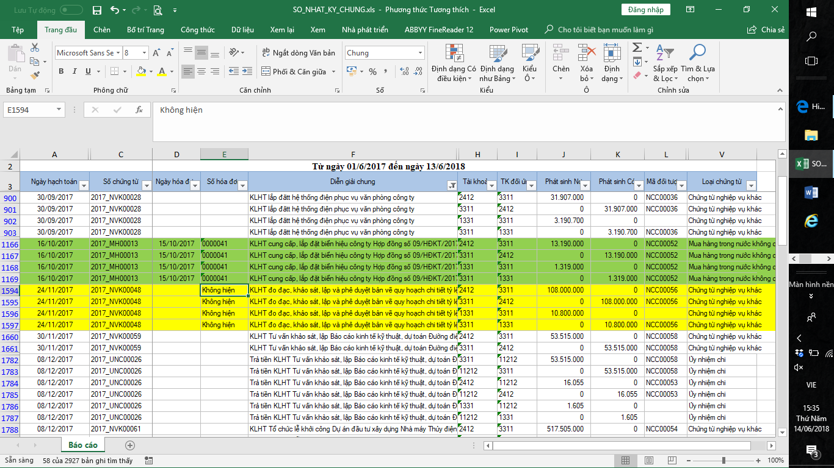Image resolution: width=834 pixels, height=468 pixels.
Task: Toggle Bold formatting
Action: pyautogui.click(x=61, y=71)
